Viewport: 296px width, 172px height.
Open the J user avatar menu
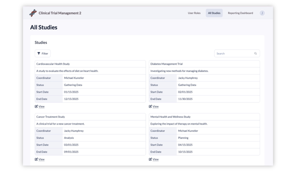point(262,13)
